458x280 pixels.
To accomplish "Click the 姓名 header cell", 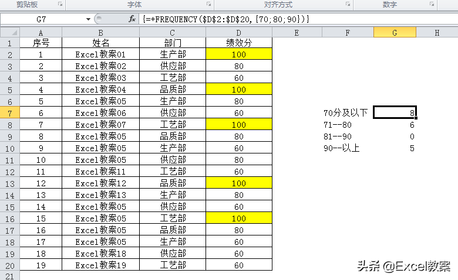I will point(101,43).
